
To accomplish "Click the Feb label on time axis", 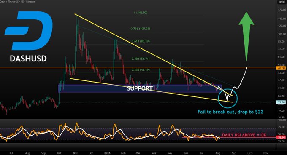I will (x=123, y=153).
